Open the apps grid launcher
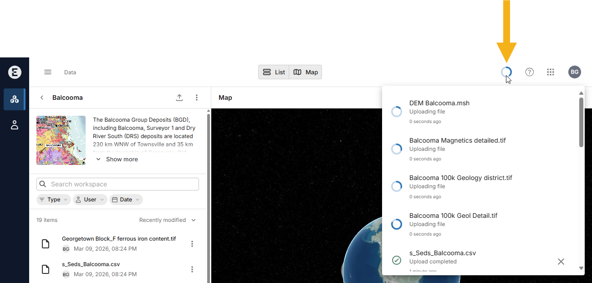The height and width of the screenshot is (283, 592). tap(551, 72)
